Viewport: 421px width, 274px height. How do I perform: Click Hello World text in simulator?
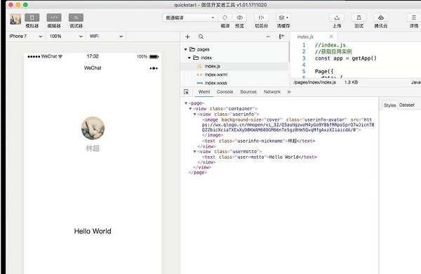(x=93, y=231)
